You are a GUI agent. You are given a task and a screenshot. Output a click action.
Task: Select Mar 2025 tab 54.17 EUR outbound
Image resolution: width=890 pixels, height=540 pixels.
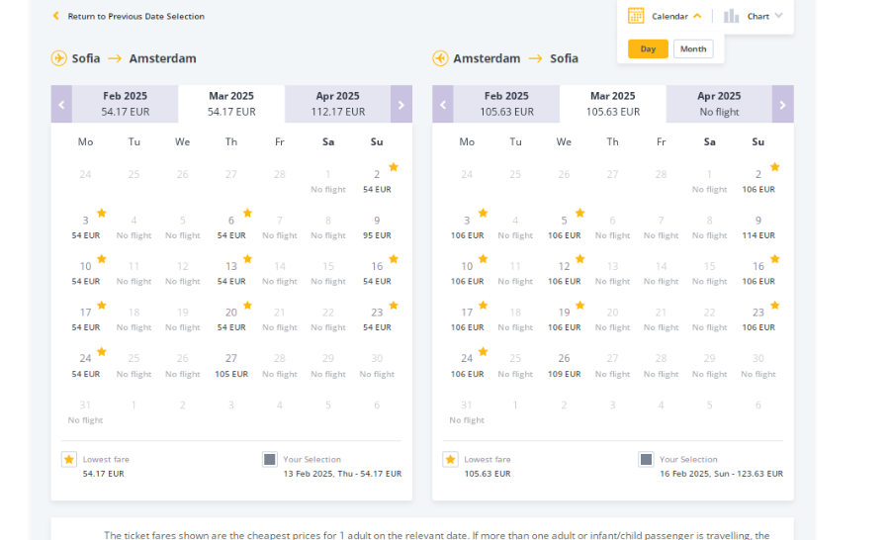pyautogui.click(x=231, y=104)
